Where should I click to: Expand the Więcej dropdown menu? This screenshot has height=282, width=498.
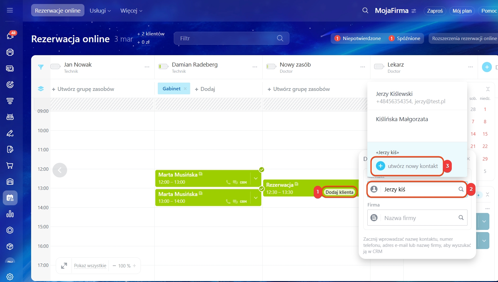[131, 11]
